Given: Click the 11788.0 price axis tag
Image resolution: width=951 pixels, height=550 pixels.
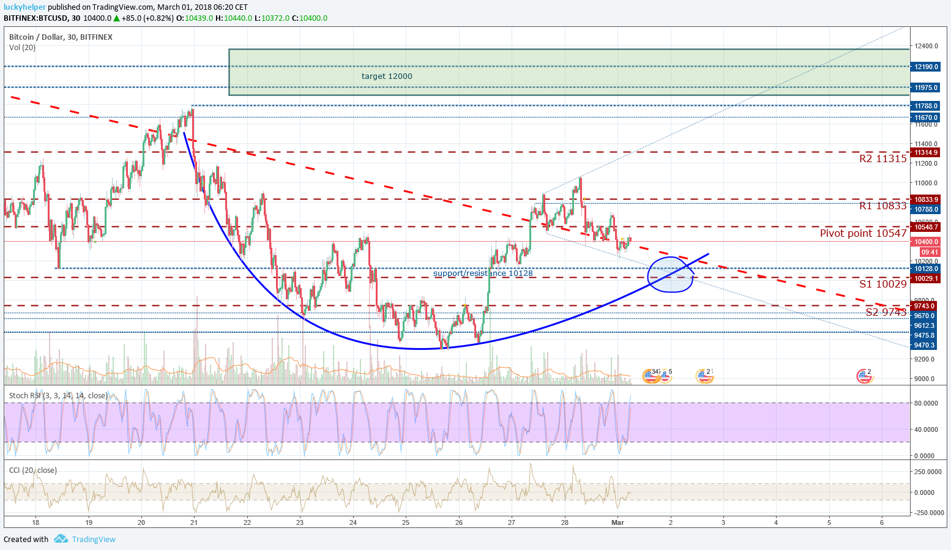Looking at the screenshot, I should 927,106.
